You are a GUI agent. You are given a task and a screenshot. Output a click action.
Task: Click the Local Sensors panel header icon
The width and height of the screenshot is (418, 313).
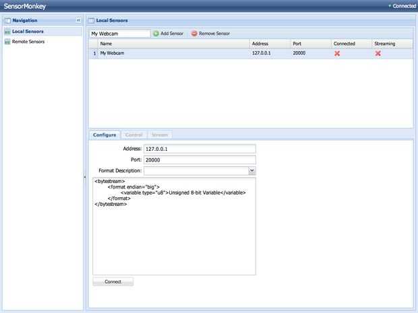pyautogui.click(x=92, y=20)
